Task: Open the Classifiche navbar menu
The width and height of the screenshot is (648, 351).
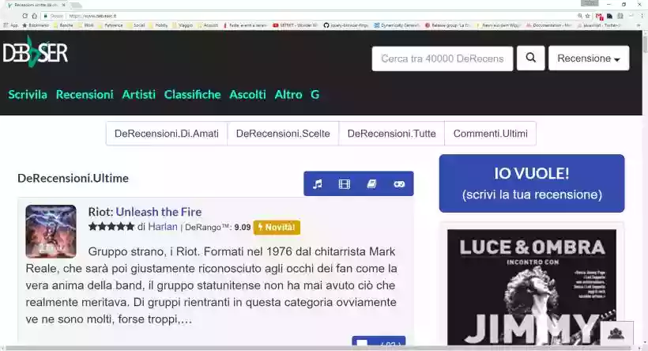Action: [192, 94]
